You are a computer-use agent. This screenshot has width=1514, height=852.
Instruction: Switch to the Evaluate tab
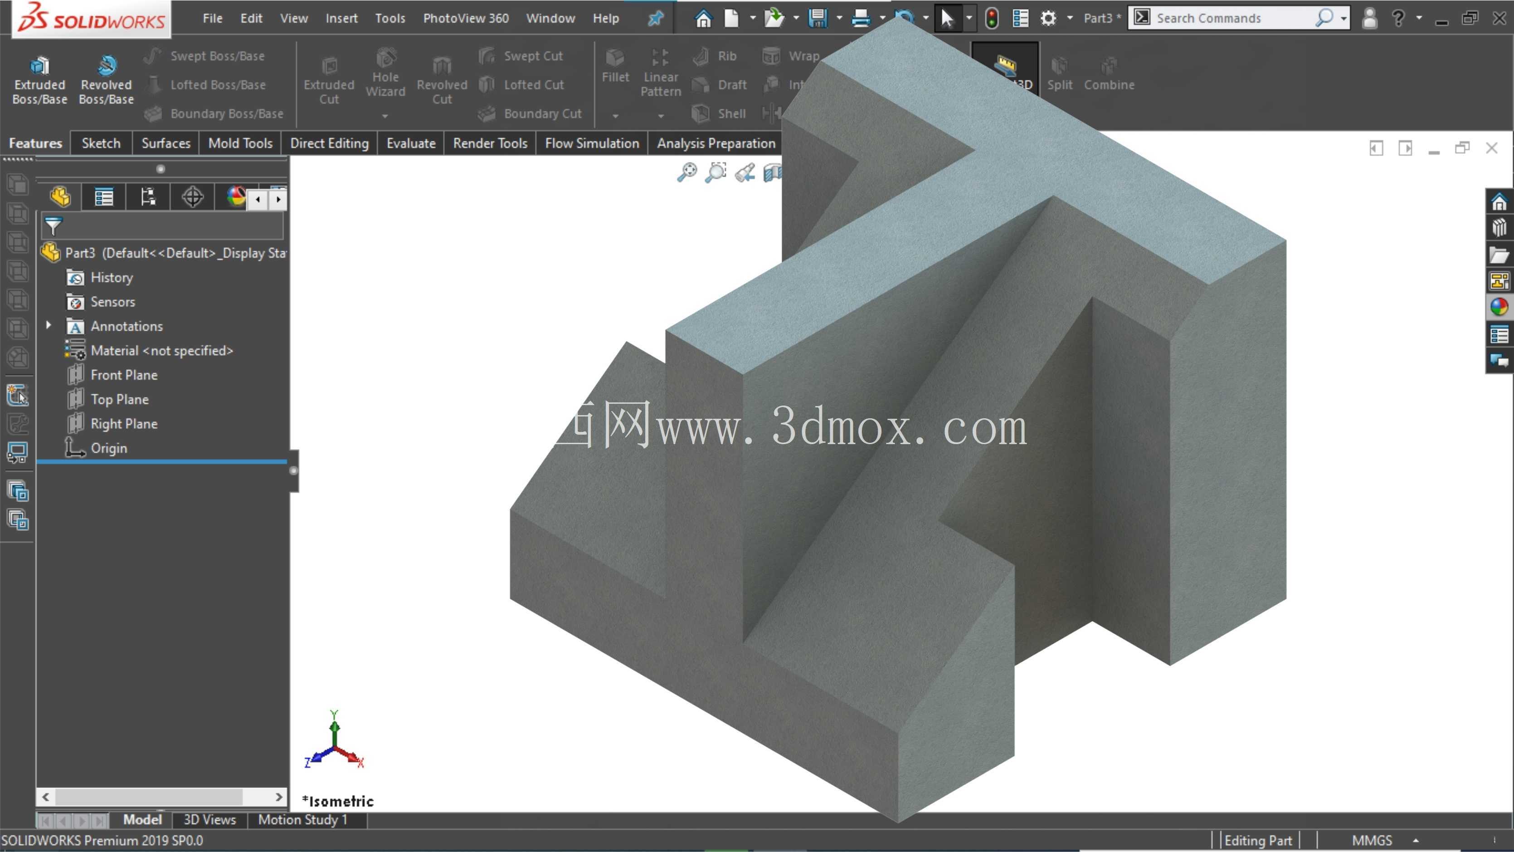(411, 143)
